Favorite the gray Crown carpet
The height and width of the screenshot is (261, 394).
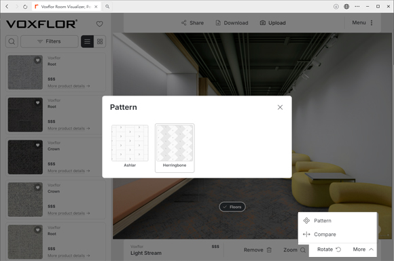[37, 187]
